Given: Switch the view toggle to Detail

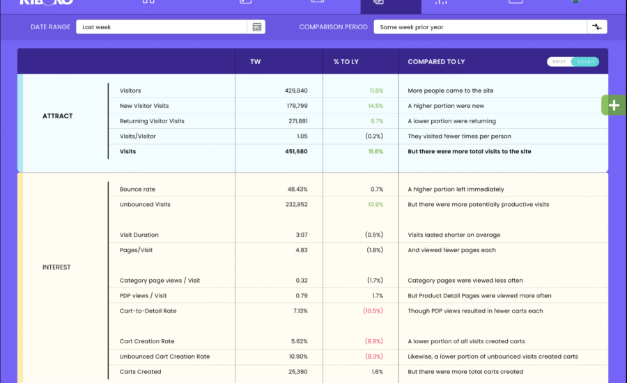Looking at the screenshot, I should point(586,61).
